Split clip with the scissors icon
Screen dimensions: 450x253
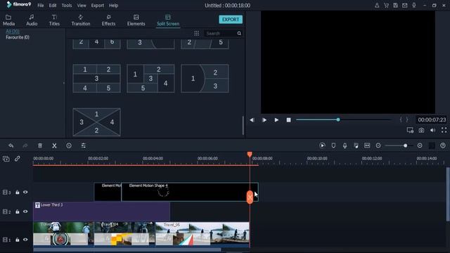click(x=54, y=145)
